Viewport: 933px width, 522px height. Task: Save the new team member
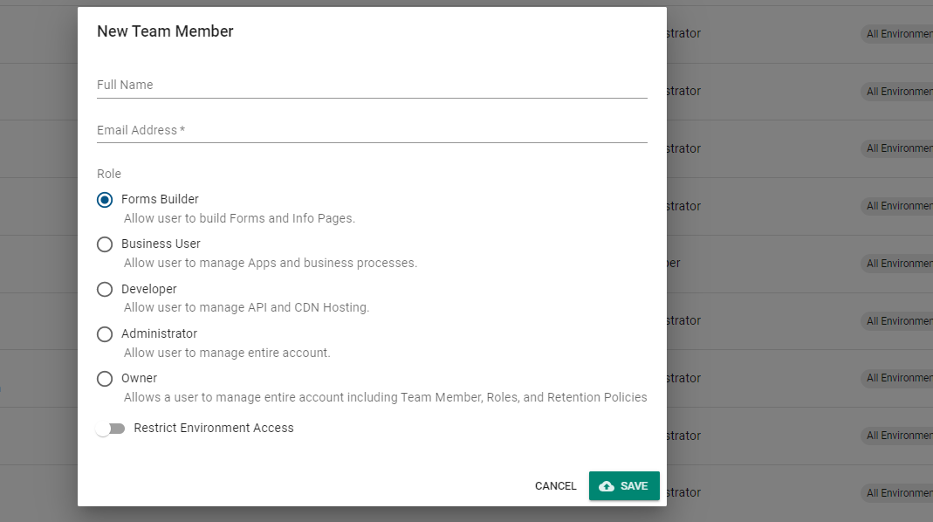click(624, 485)
